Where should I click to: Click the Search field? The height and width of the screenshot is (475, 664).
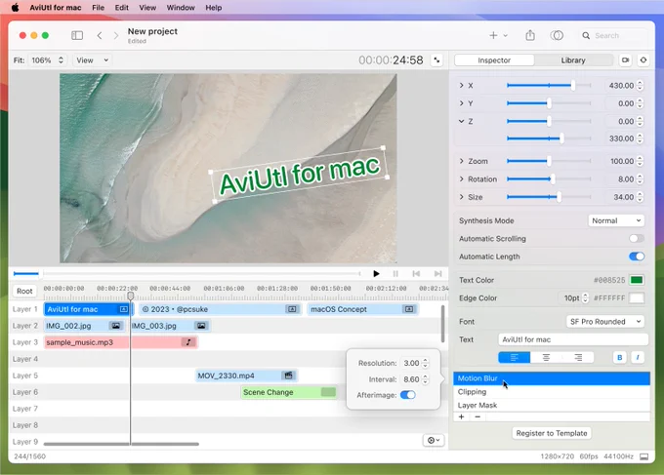point(613,35)
